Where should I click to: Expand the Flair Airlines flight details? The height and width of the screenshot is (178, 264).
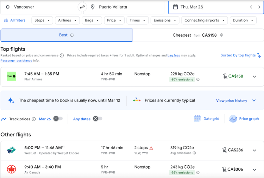click(x=254, y=76)
